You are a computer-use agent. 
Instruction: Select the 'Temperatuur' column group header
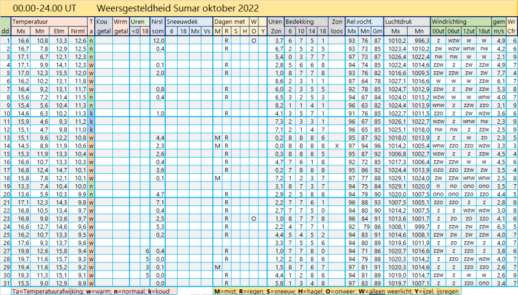point(30,22)
